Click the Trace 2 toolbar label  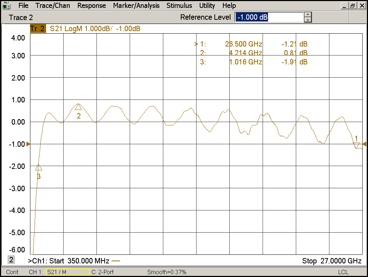point(21,18)
